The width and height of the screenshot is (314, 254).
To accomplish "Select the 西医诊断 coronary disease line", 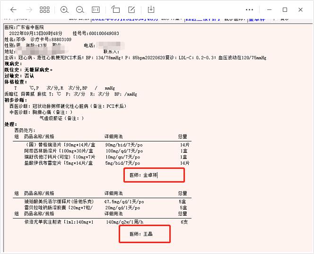I will pyautogui.click(x=68, y=106).
